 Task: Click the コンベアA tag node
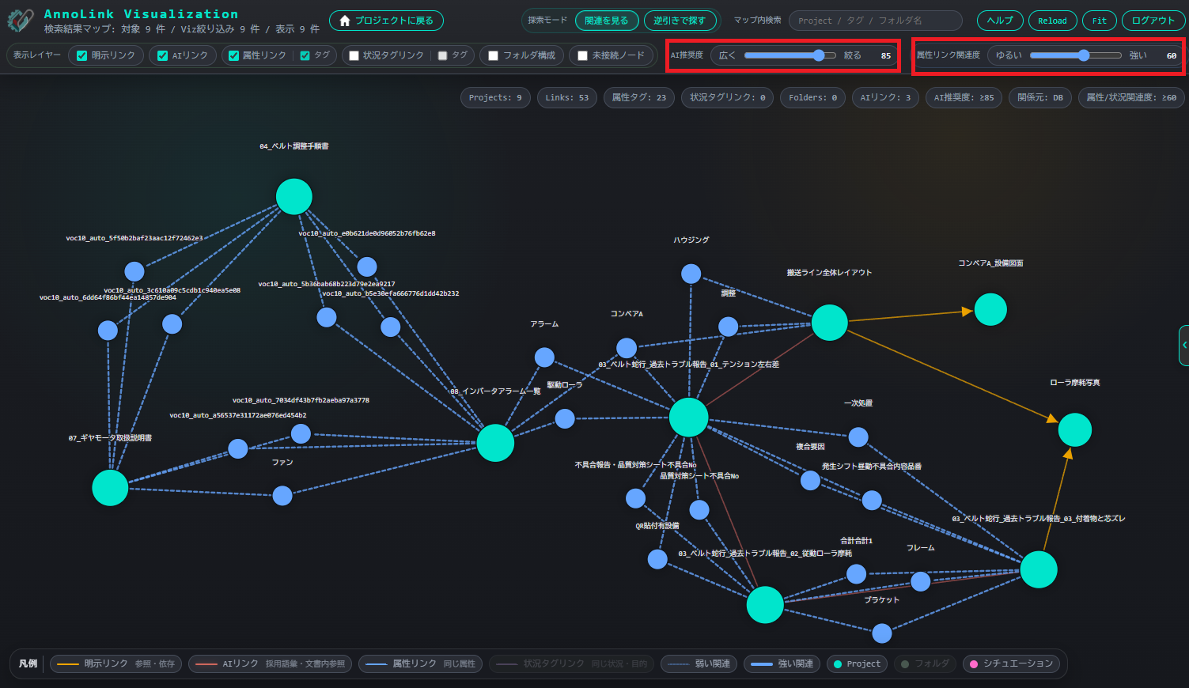[627, 348]
